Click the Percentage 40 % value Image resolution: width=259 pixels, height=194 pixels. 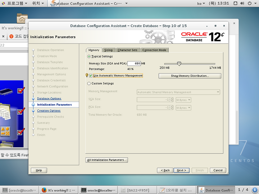pyautogui.click(x=130, y=69)
